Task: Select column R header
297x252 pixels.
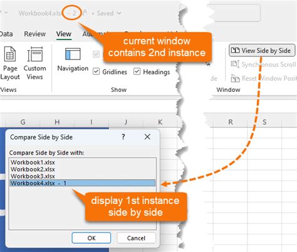Action: 231,122
